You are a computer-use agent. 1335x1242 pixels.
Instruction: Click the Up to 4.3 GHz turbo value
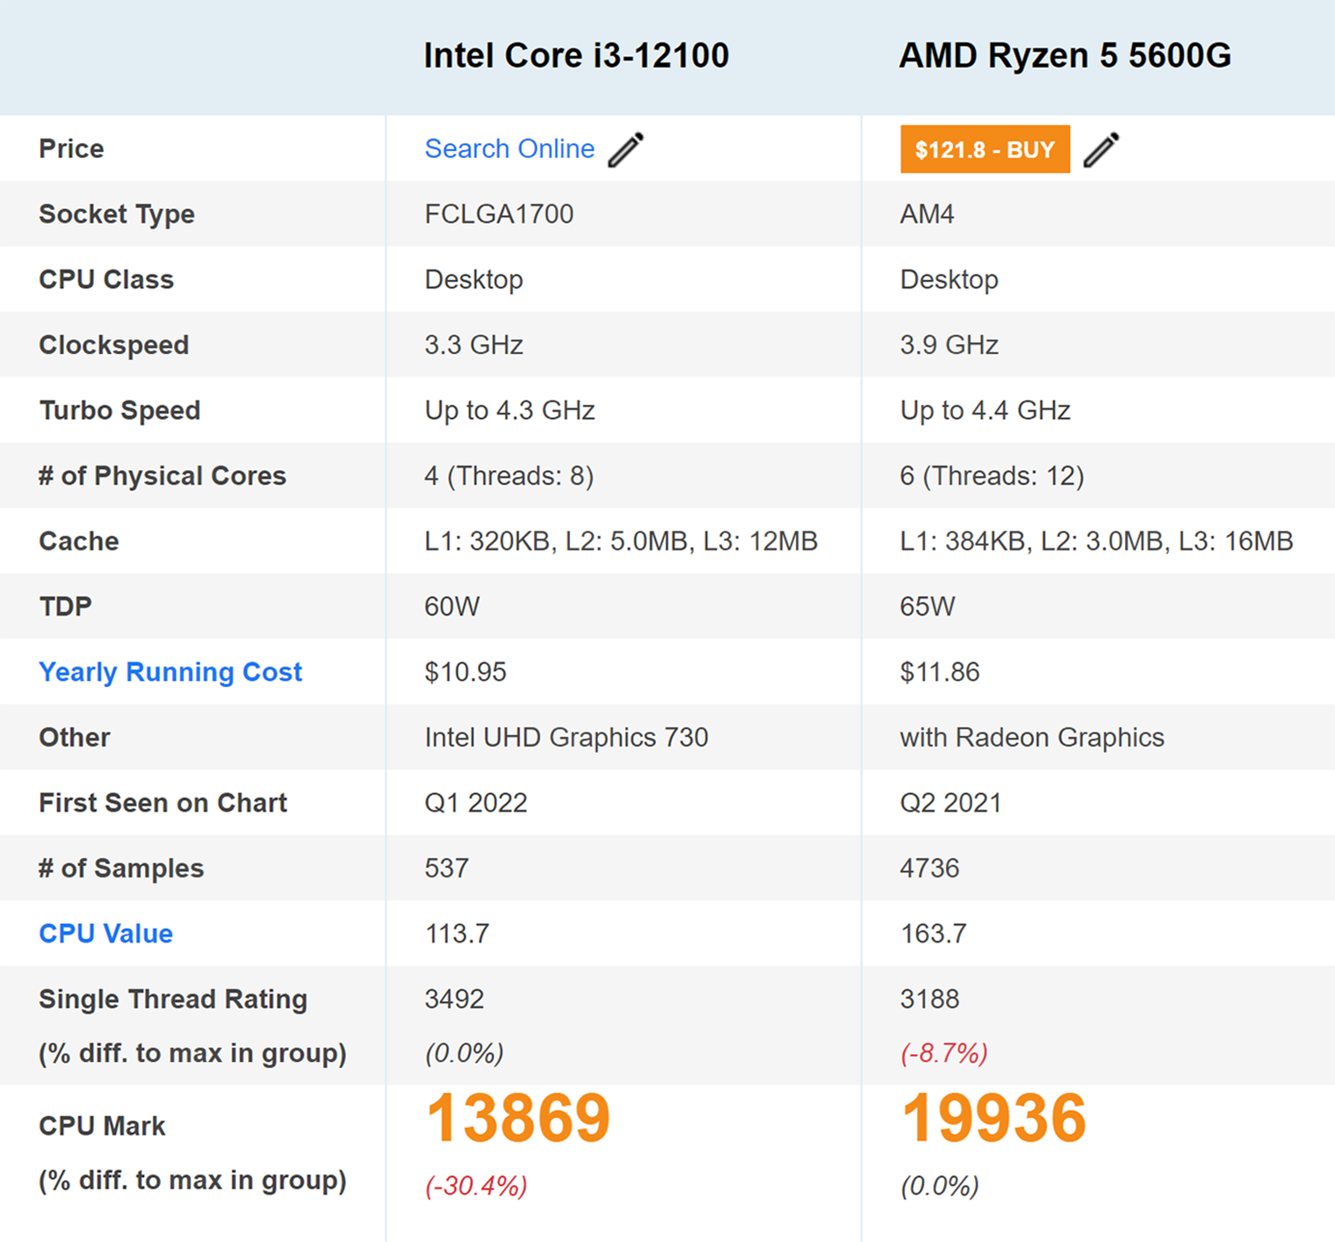(x=510, y=410)
